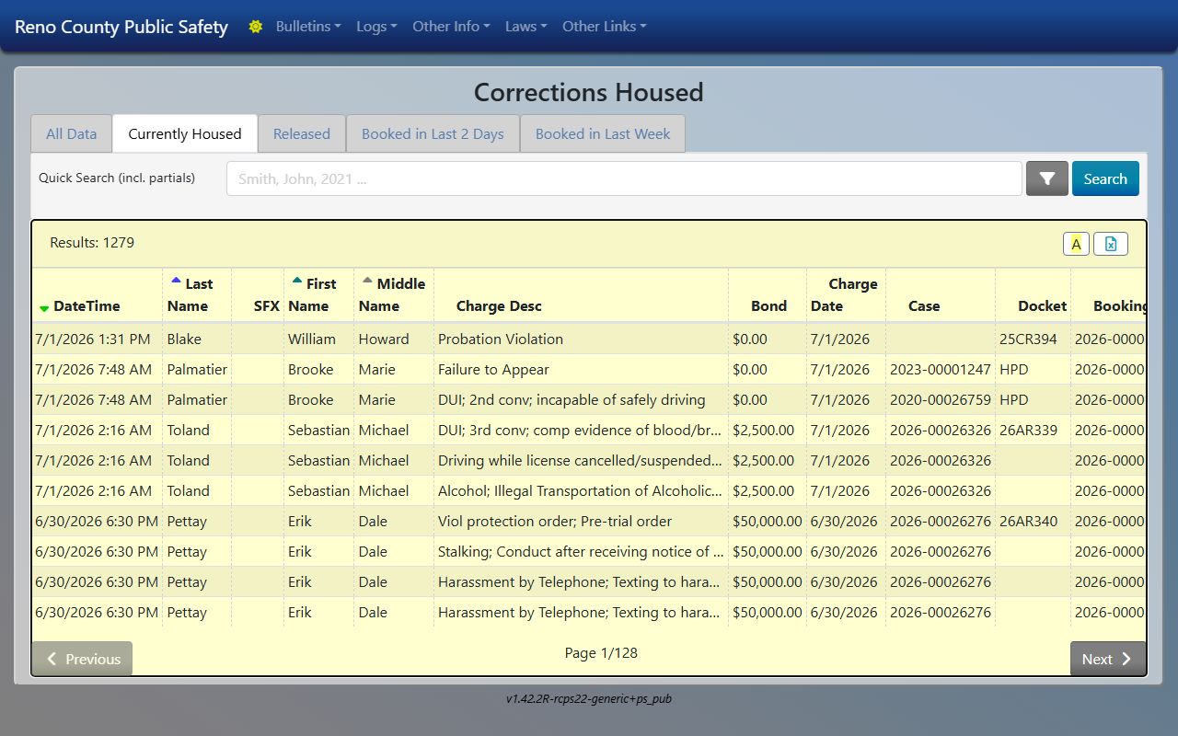This screenshot has height=736, width=1178.
Task: Click the gray sort arrow on Middle Name
Action: (367, 281)
